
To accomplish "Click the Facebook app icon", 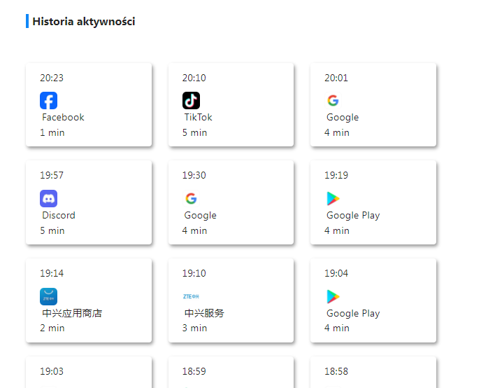I will coord(48,100).
